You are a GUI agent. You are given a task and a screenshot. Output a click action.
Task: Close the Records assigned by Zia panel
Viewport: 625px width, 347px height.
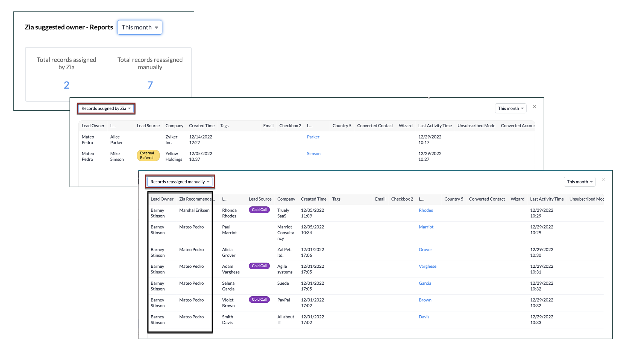pos(534,107)
